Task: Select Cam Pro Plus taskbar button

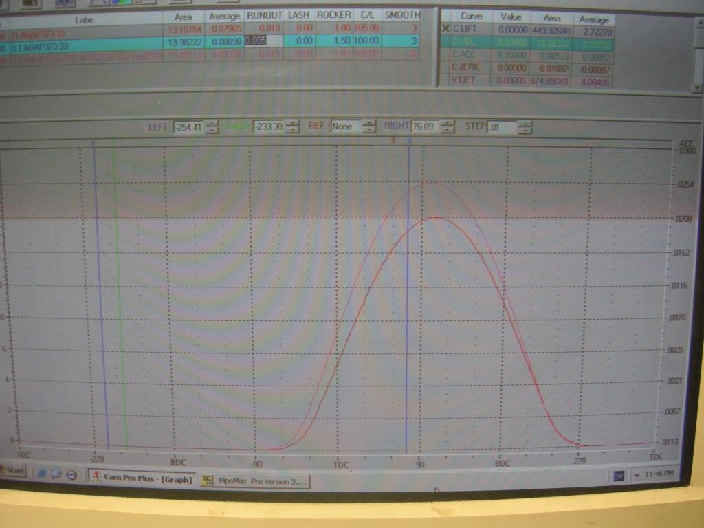Action: click(x=142, y=478)
